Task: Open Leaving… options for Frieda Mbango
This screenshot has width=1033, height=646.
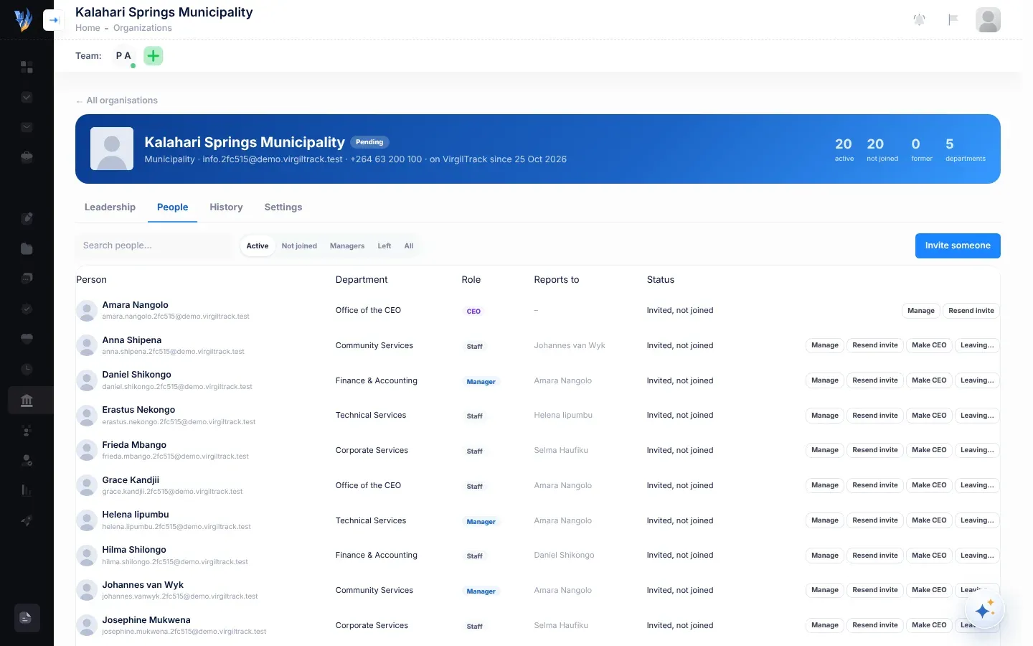Action: 977,450
